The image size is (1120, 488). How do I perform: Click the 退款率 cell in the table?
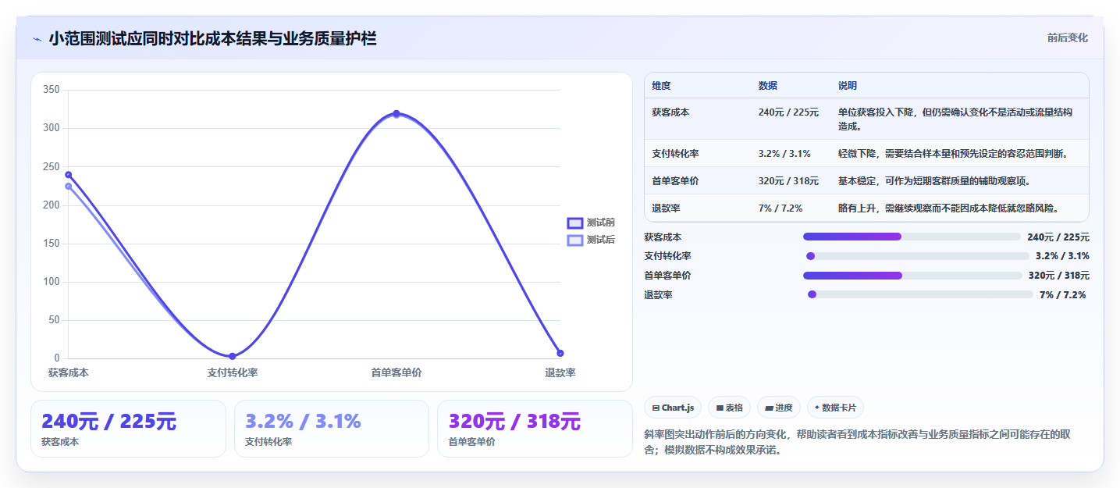point(666,208)
